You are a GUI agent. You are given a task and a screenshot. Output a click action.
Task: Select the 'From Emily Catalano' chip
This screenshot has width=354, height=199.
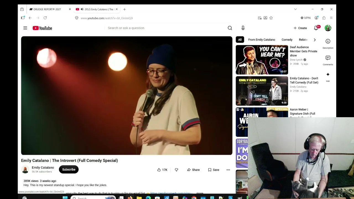(x=262, y=40)
